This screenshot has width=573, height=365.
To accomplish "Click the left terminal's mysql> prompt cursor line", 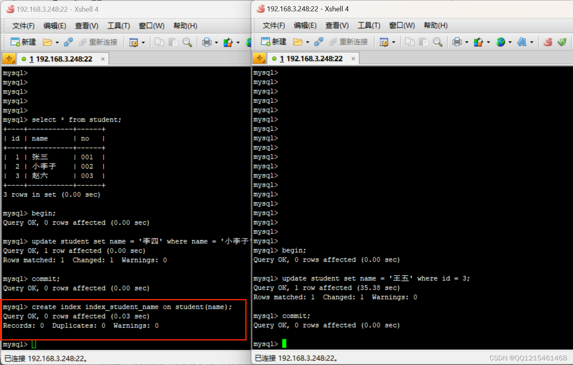I will point(20,344).
